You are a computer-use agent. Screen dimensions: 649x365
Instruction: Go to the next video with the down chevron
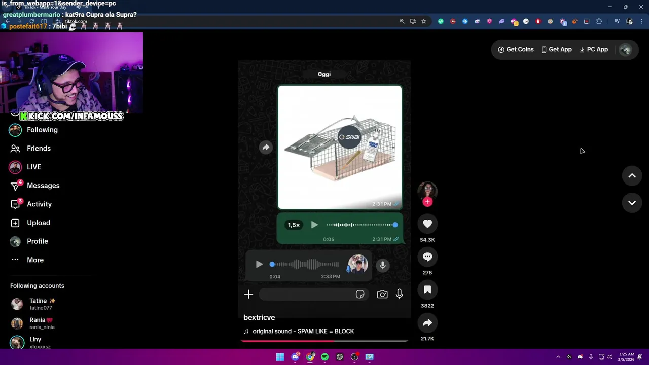coord(632,203)
